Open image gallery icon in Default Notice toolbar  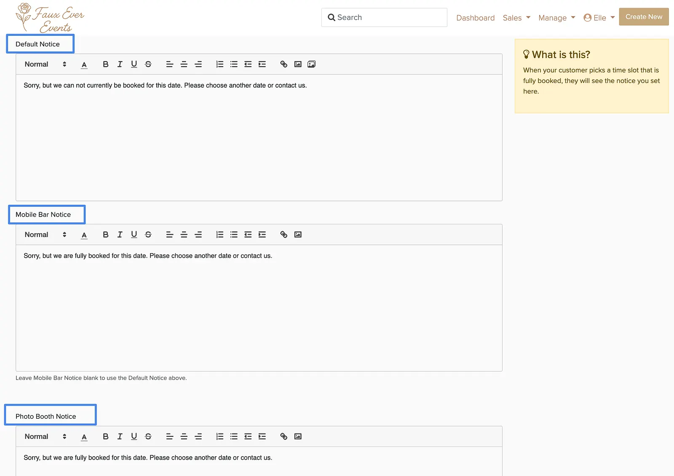(312, 64)
